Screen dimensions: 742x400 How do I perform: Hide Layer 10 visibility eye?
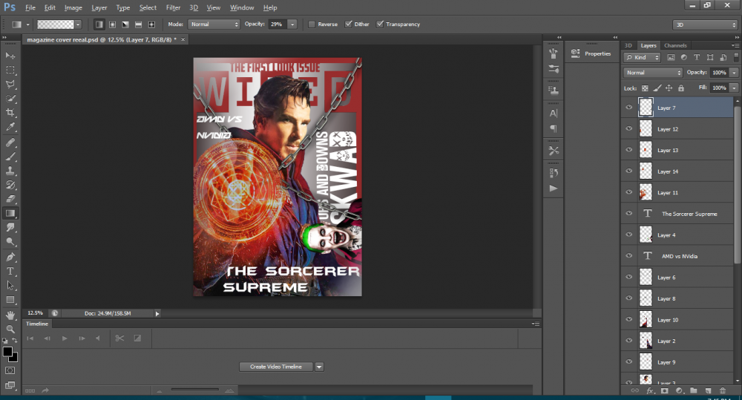629,320
